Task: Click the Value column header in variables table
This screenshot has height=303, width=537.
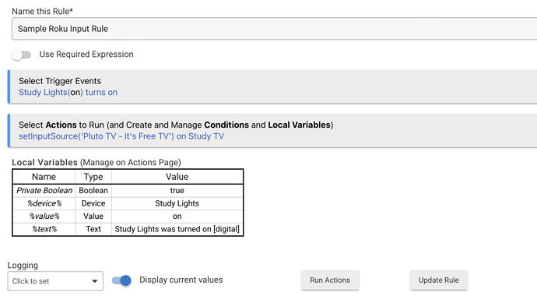Action: click(x=177, y=177)
